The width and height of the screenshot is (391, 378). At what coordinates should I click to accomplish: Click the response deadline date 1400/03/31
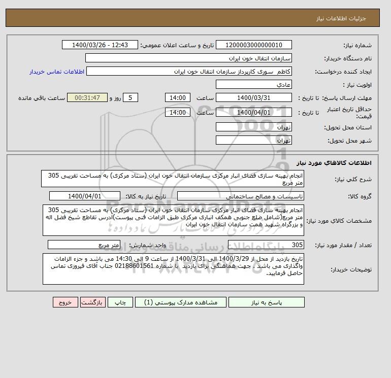coord(253,98)
